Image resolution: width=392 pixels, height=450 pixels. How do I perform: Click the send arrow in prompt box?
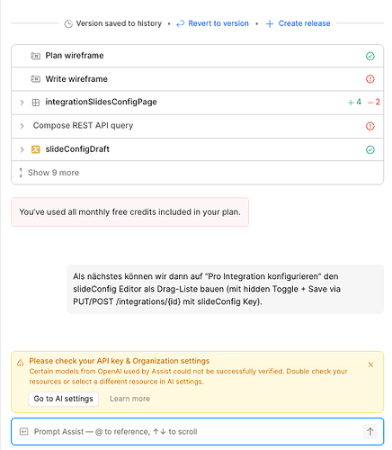(x=370, y=432)
